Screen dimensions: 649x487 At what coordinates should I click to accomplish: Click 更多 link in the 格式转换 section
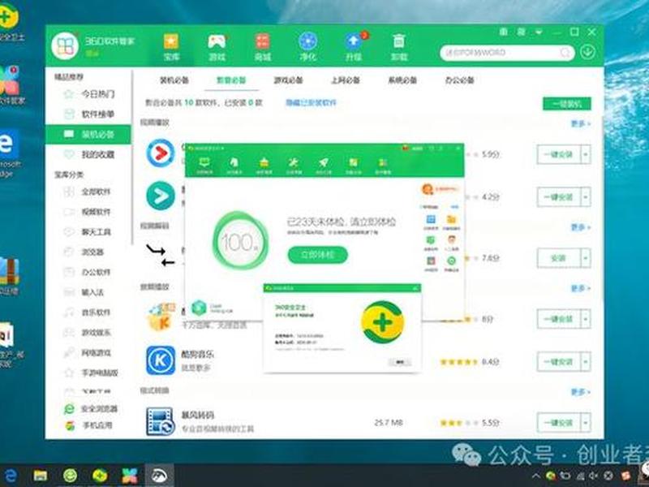coord(580,392)
